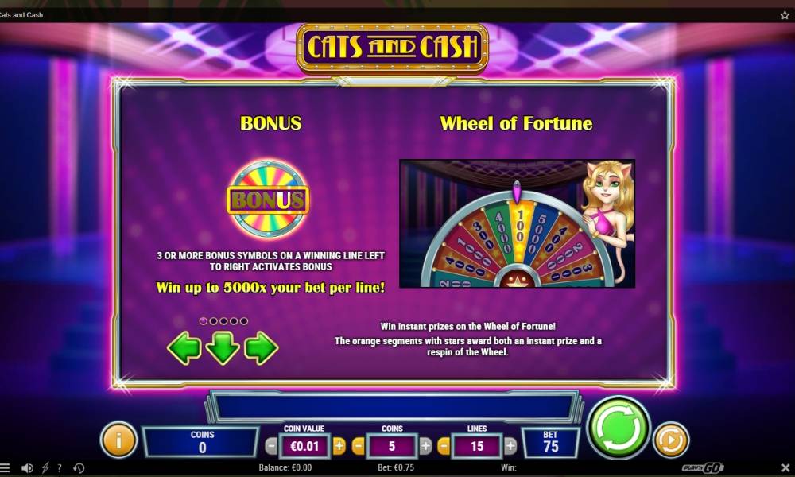Viewport: 795px width, 477px height.
Task: Select the last paytable page dot
Action: (x=244, y=321)
